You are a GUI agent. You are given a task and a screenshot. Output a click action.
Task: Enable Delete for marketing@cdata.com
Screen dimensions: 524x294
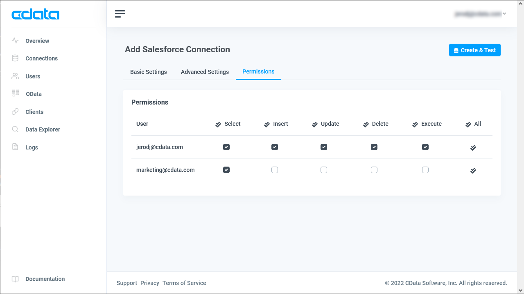click(x=374, y=170)
